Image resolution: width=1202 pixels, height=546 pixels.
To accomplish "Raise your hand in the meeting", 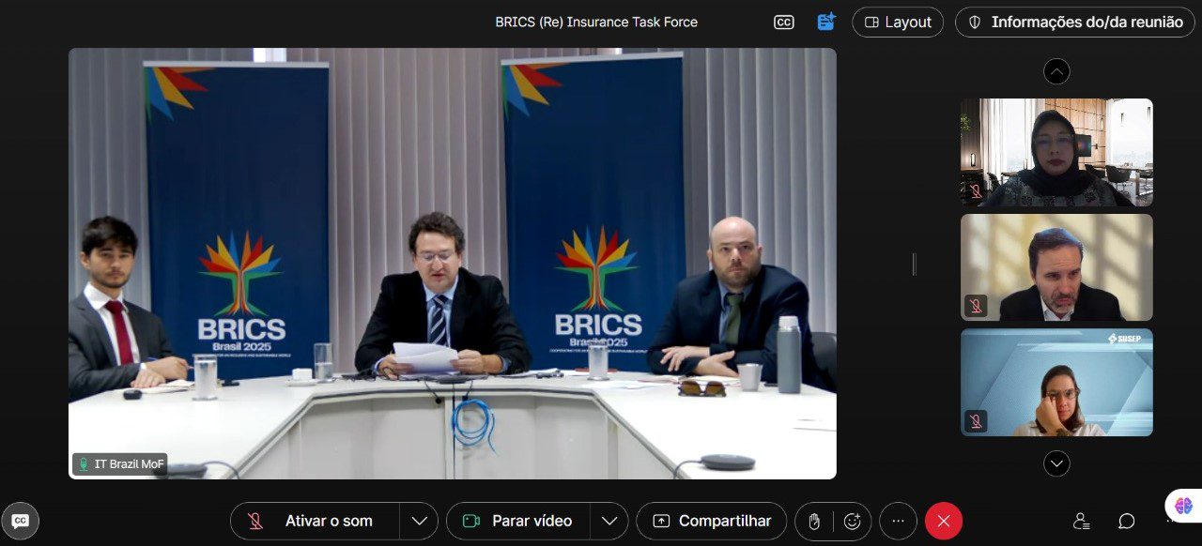I will [815, 521].
